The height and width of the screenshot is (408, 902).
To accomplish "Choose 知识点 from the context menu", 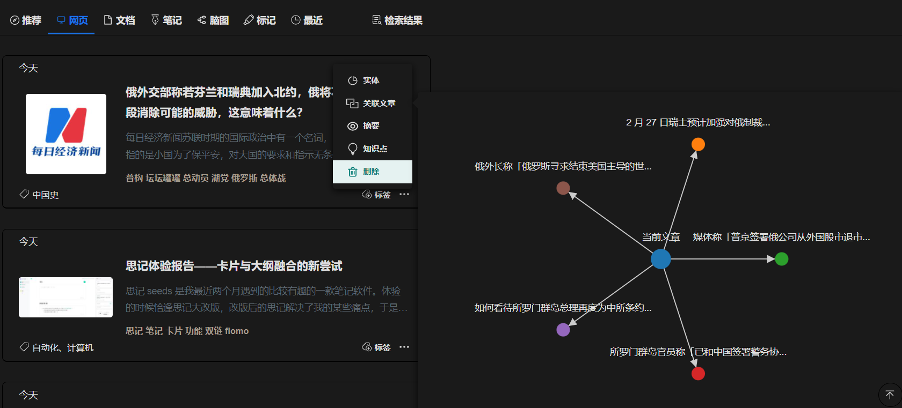I will (x=373, y=149).
